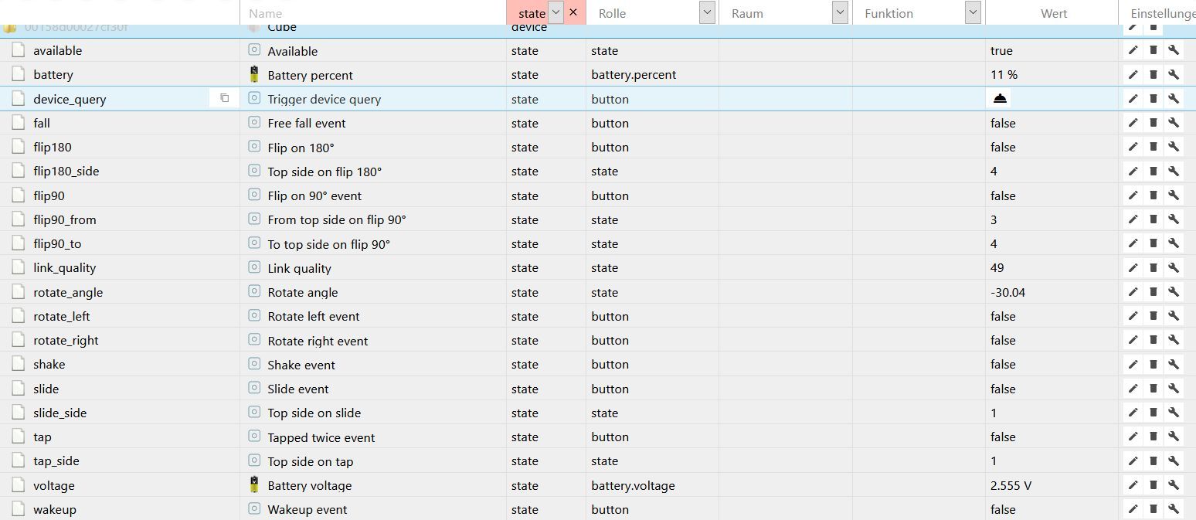Click the voltage value 2.555 V

point(1011,486)
